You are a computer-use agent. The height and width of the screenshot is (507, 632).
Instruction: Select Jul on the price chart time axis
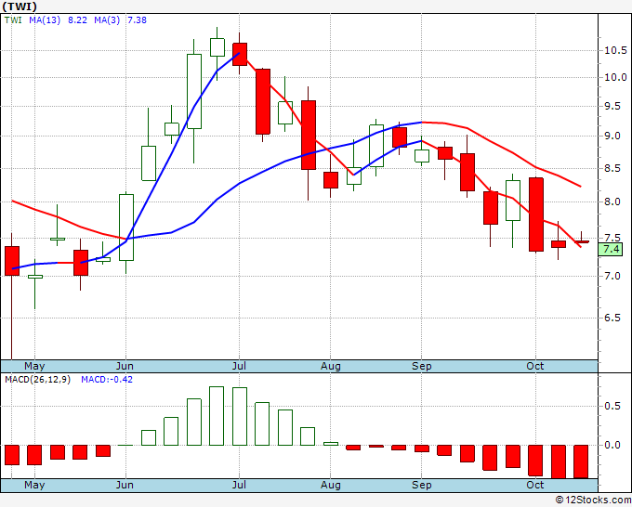(x=239, y=367)
